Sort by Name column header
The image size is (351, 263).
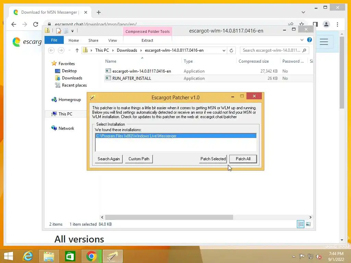[x=111, y=61]
